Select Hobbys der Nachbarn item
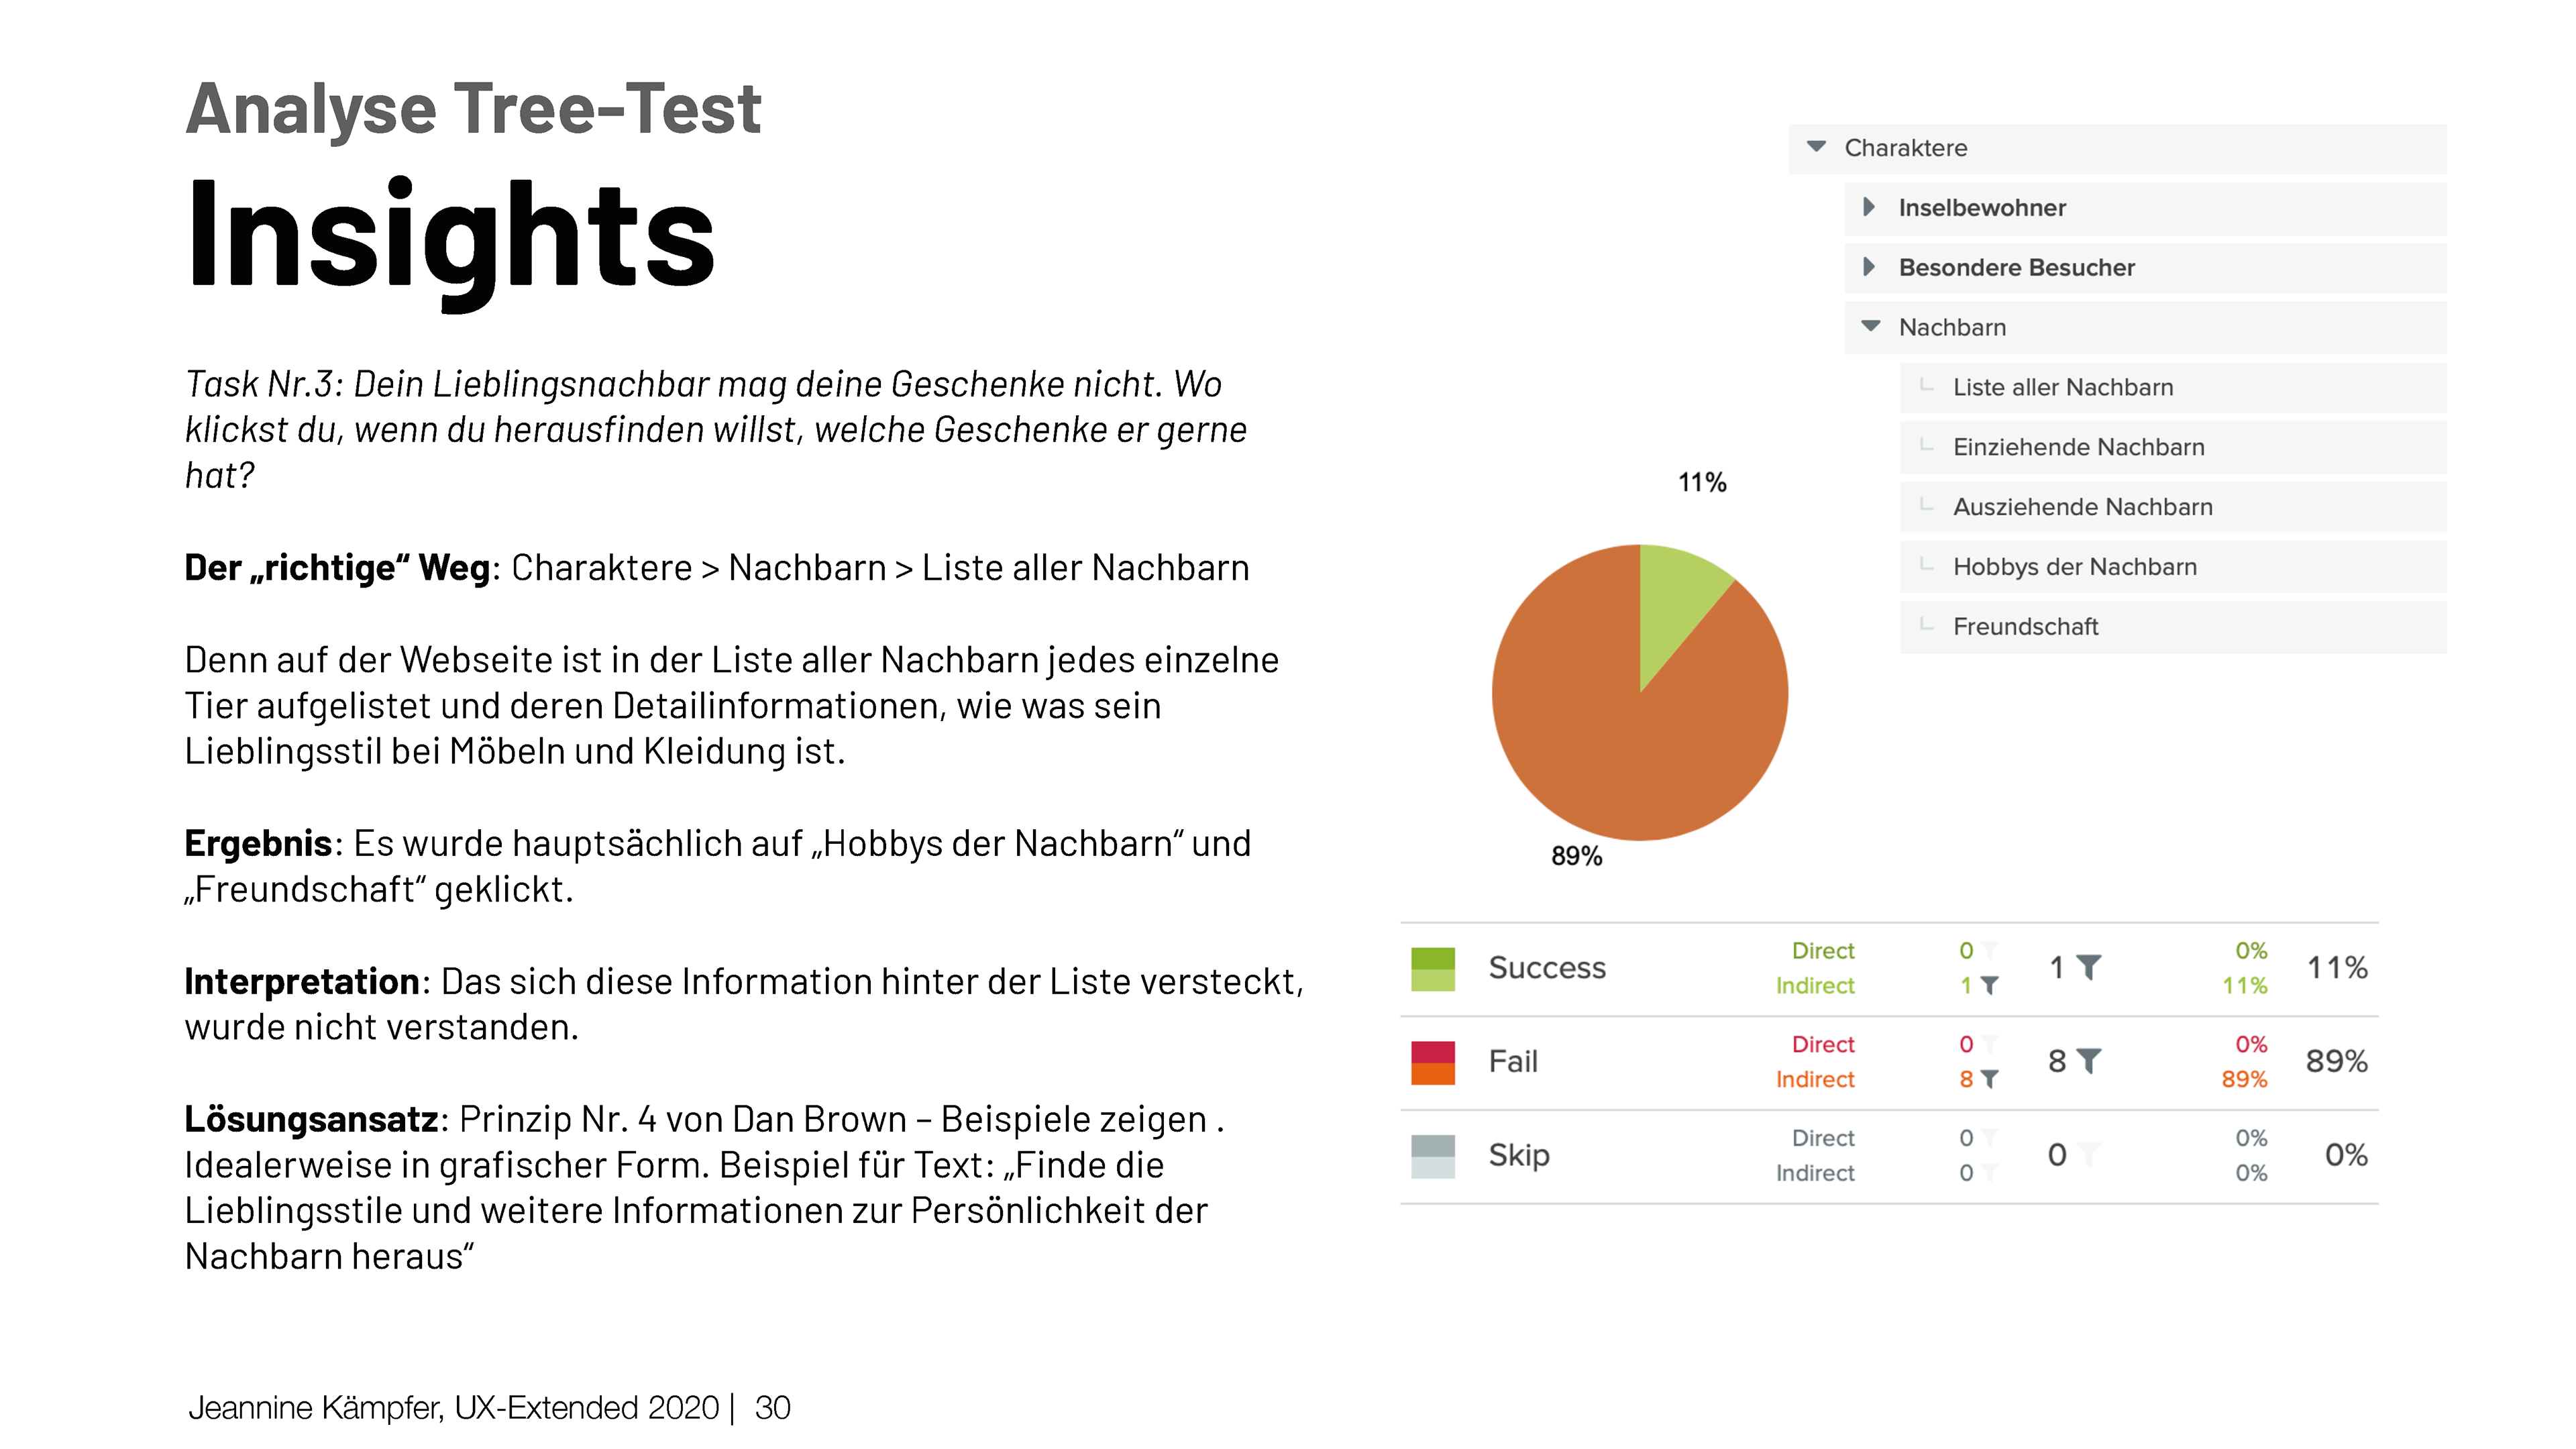The height and width of the screenshot is (1449, 2576). coord(2172,567)
